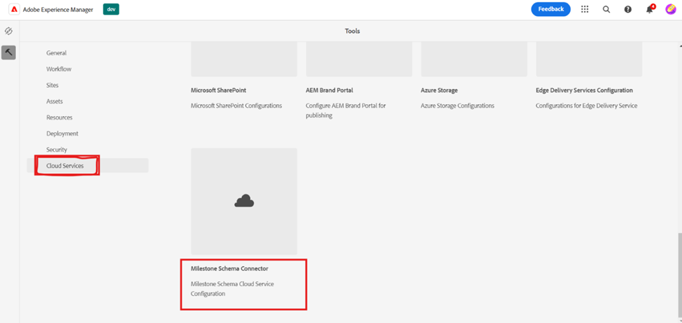Select Workflow in the Tools menu

pos(59,69)
